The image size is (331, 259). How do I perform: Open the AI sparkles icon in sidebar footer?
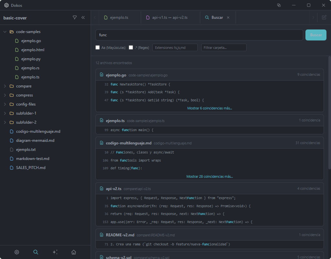[55, 252]
